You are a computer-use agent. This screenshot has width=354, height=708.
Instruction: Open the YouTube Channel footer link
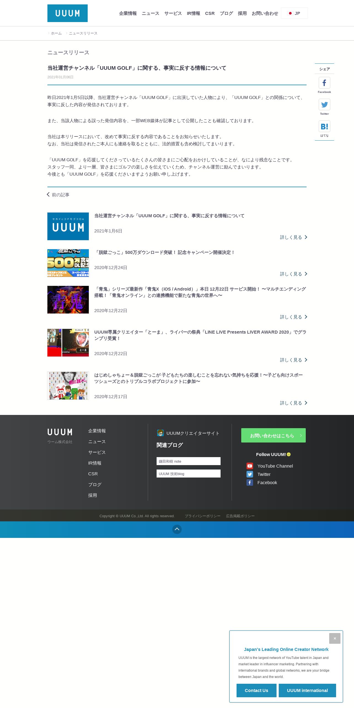275,466
